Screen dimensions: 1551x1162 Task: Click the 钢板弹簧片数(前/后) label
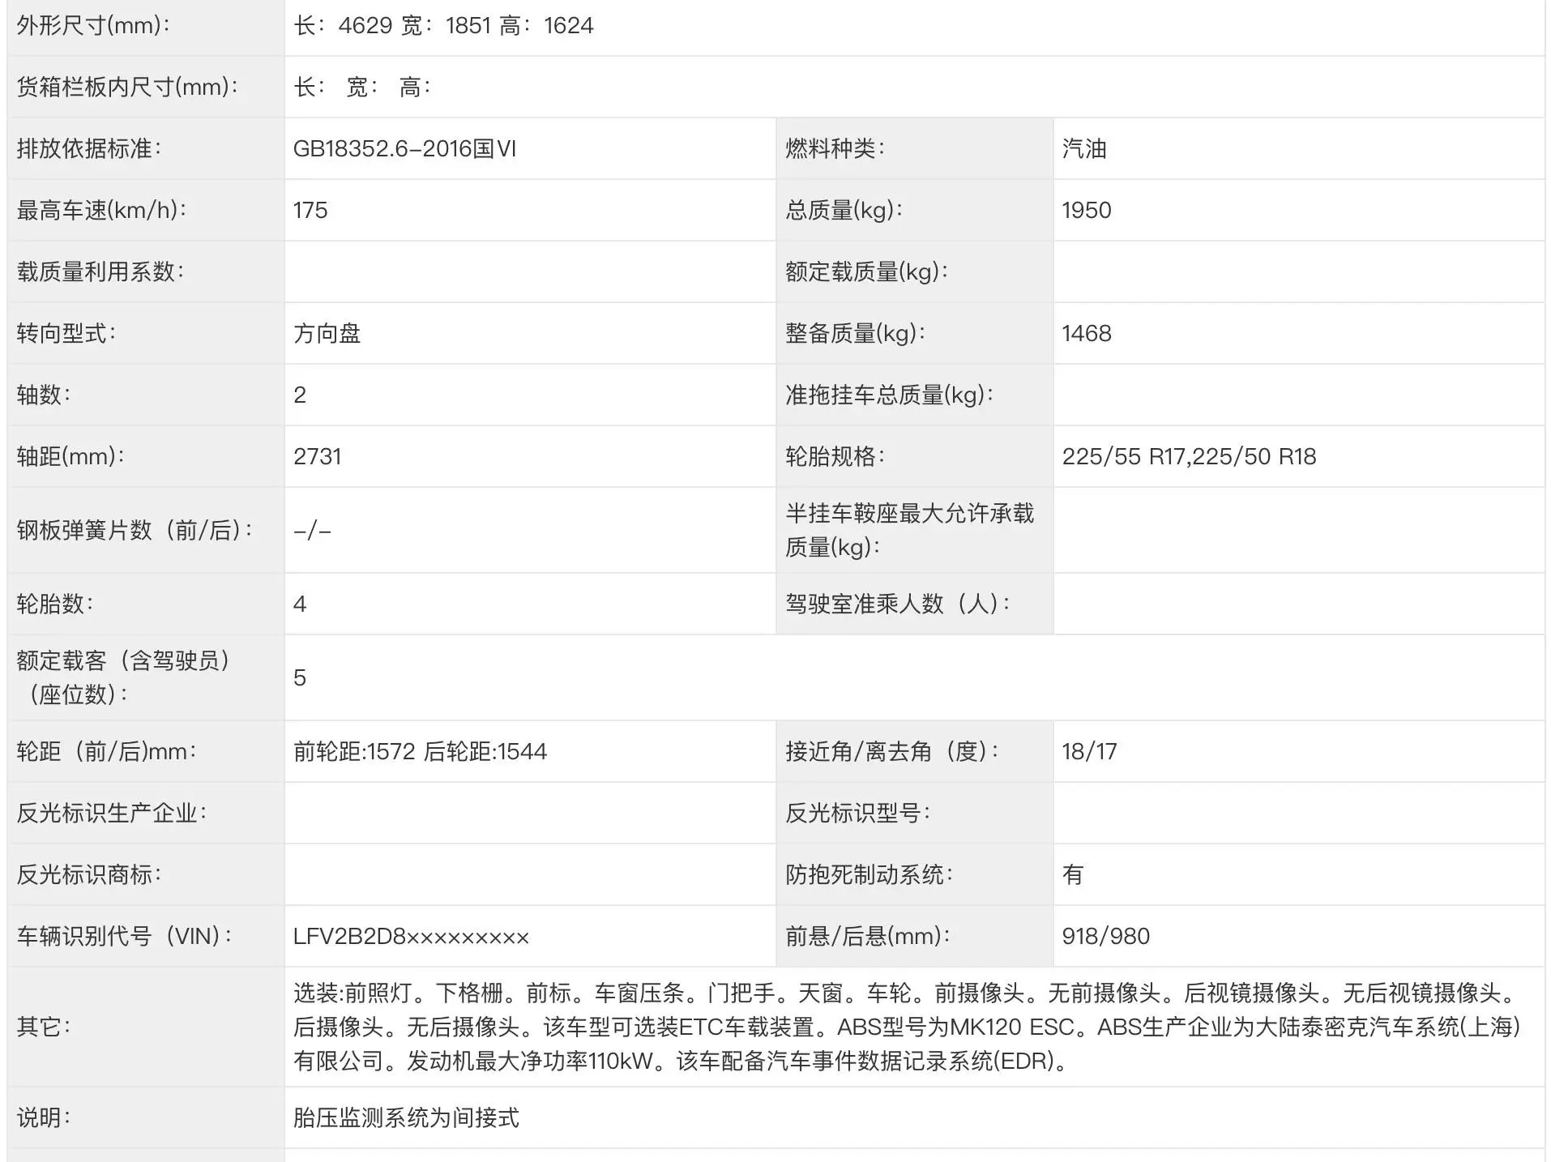[135, 531]
